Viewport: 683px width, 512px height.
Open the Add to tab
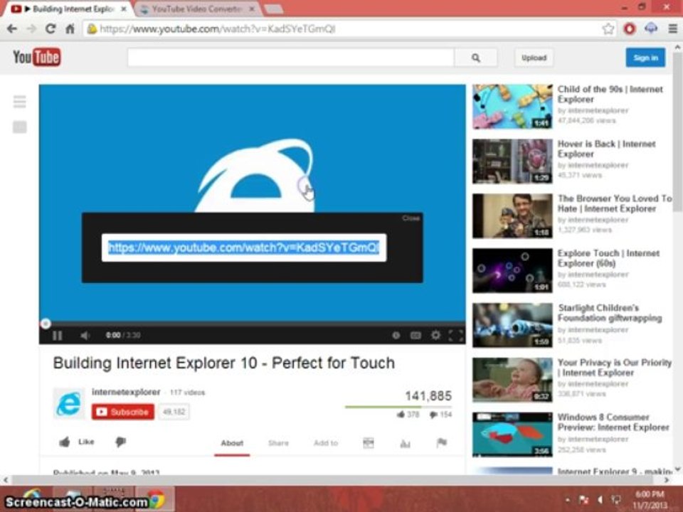click(x=326, y=443)
